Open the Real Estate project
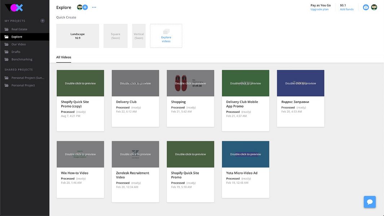Screen dimensions: 384x216 pyautogui.click(x=25, y=29)
